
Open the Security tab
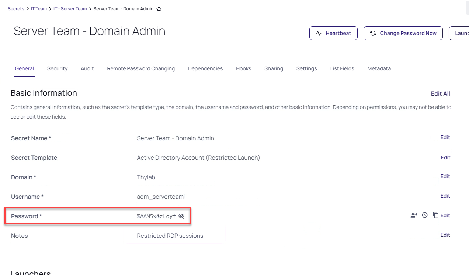tap(57, 68)
